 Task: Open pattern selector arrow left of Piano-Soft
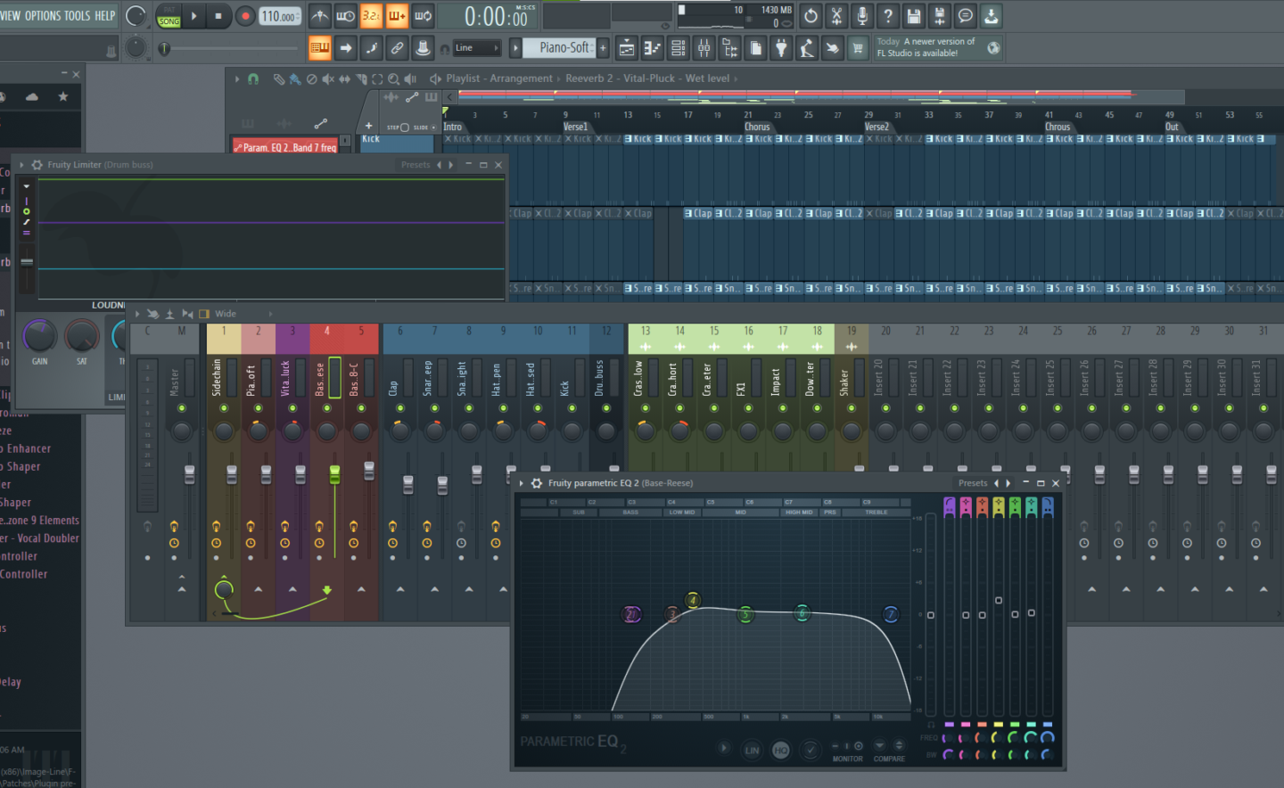[x=514, y=48]
